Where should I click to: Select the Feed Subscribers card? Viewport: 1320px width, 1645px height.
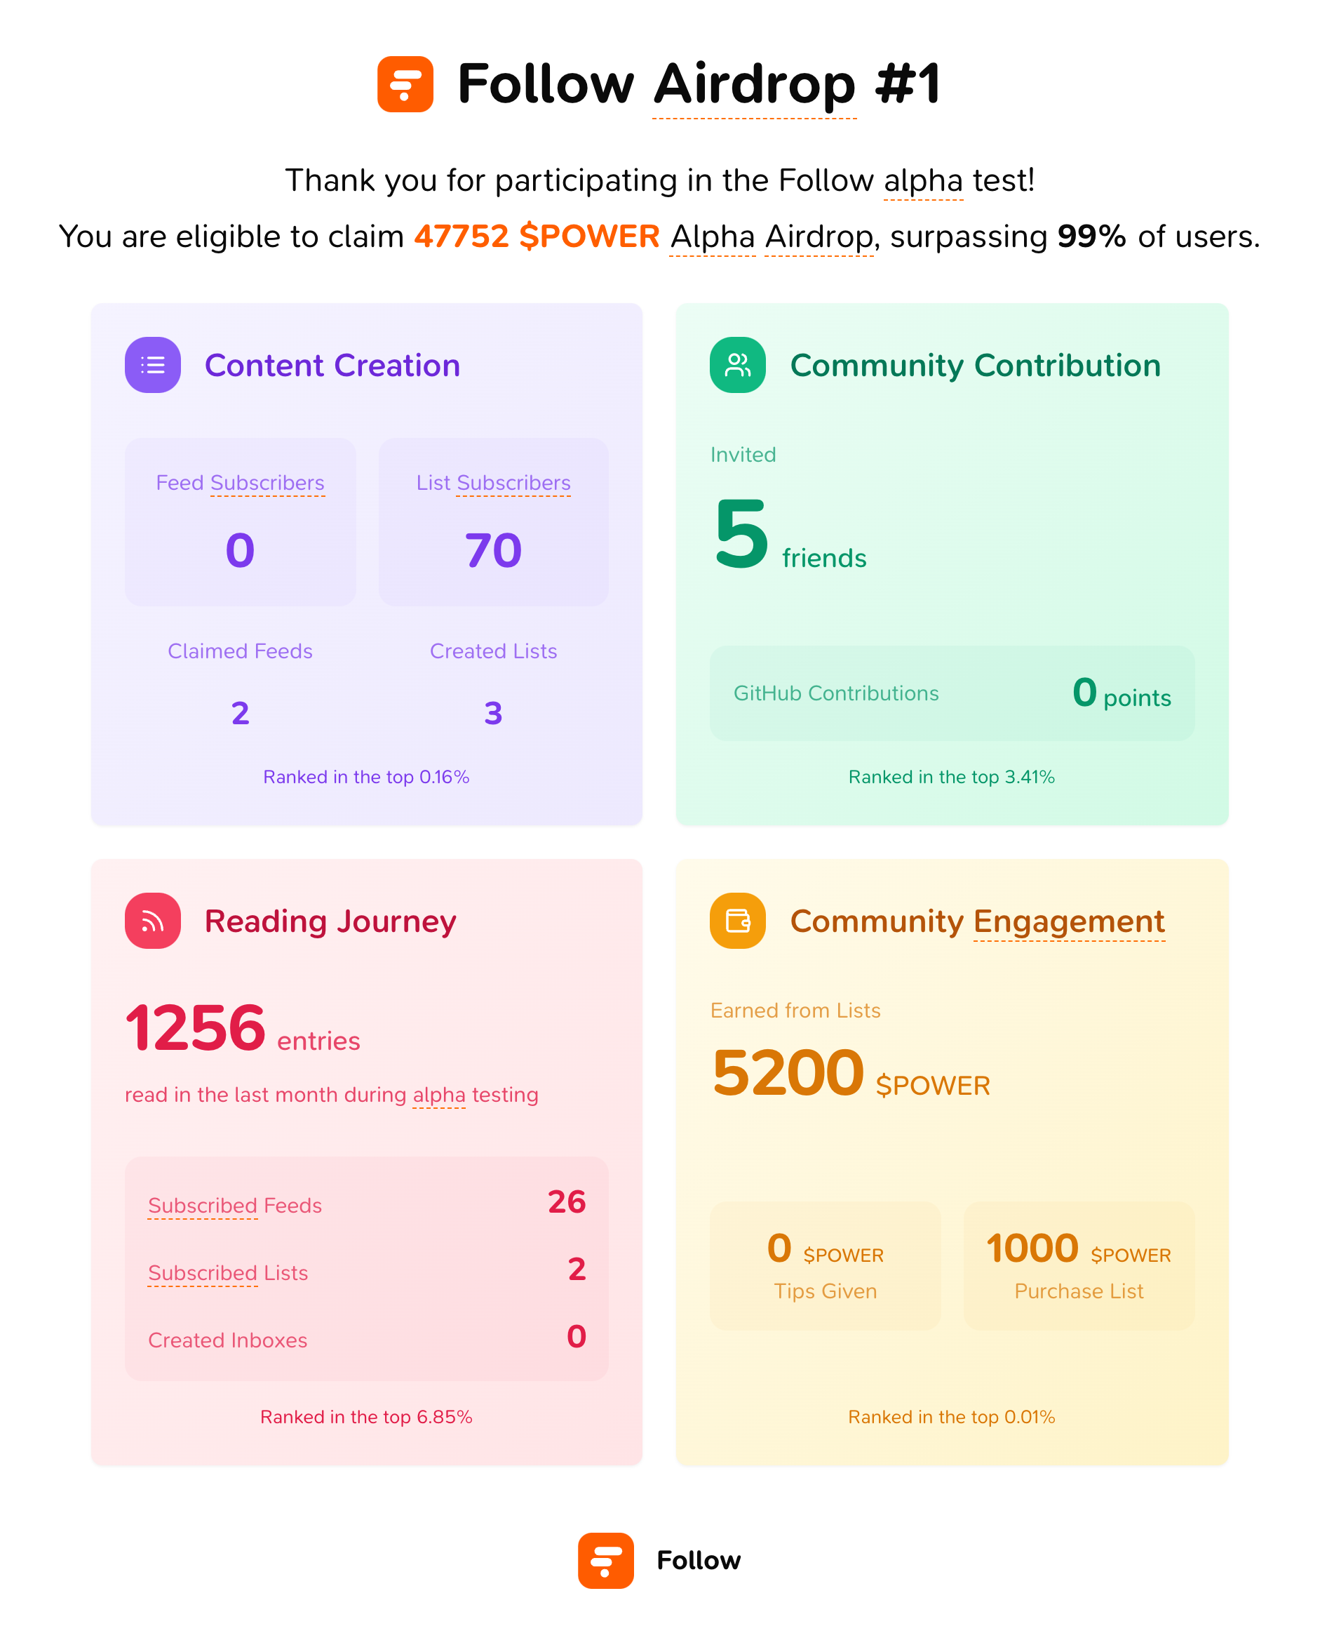click(x=240, y=522)
